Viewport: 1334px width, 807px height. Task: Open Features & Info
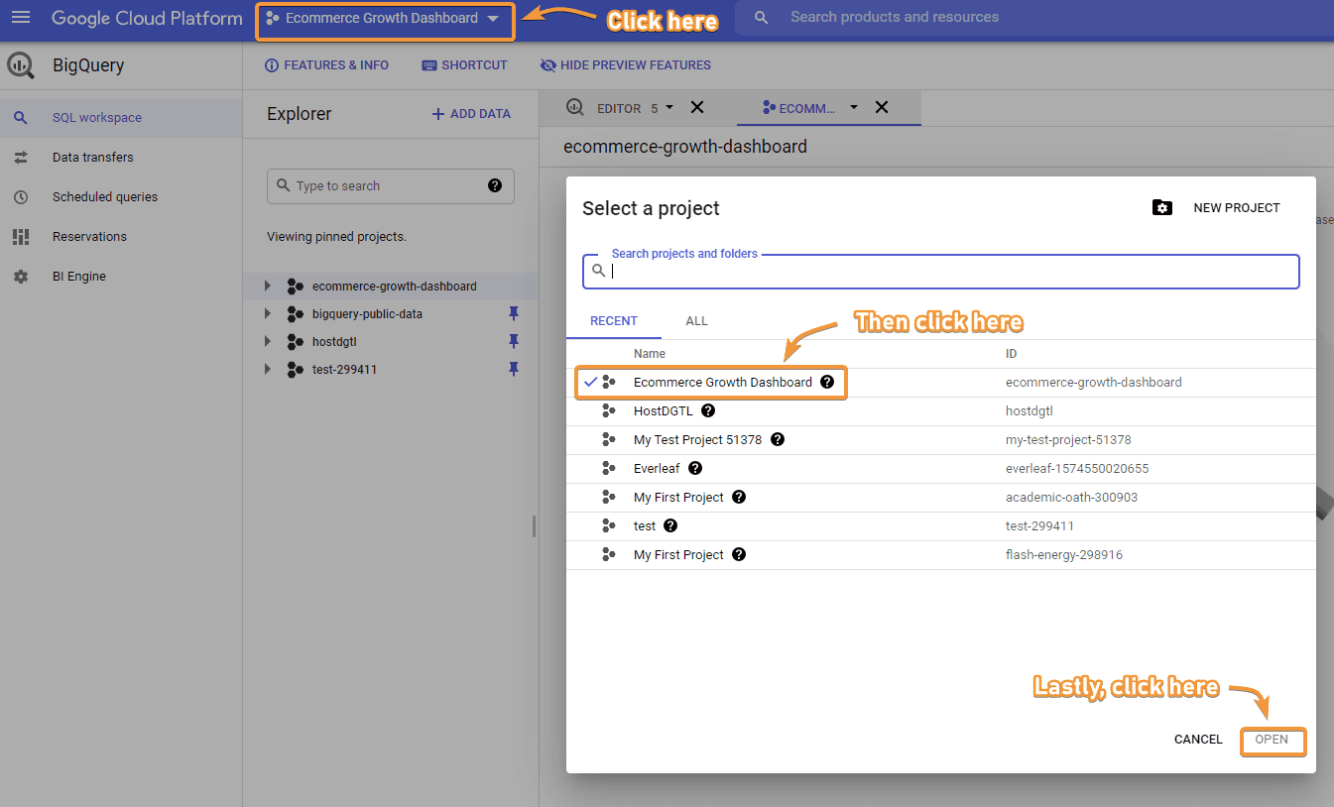326,65
